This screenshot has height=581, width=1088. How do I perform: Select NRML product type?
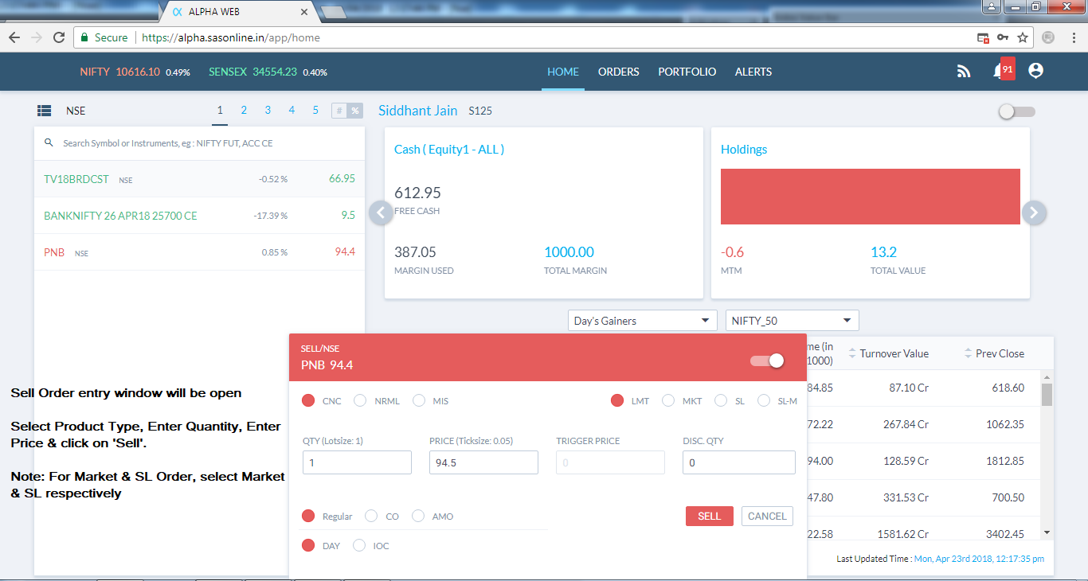click(360, 400)
